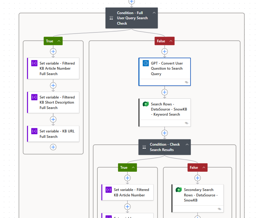Viewport: 256px width, 218px height.
Task: Click variable icon on Filtered KB Short Description Full Search
Action: click(34, 97)
